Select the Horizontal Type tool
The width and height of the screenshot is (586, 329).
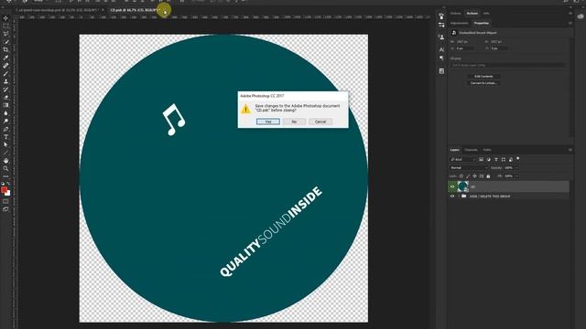point(5,137)
